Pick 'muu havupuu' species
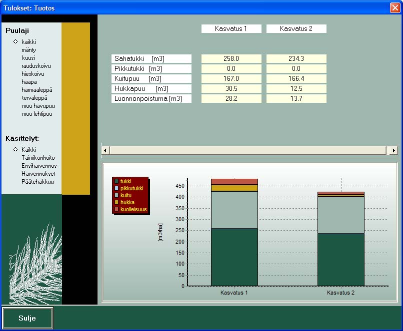 point(38,106)
